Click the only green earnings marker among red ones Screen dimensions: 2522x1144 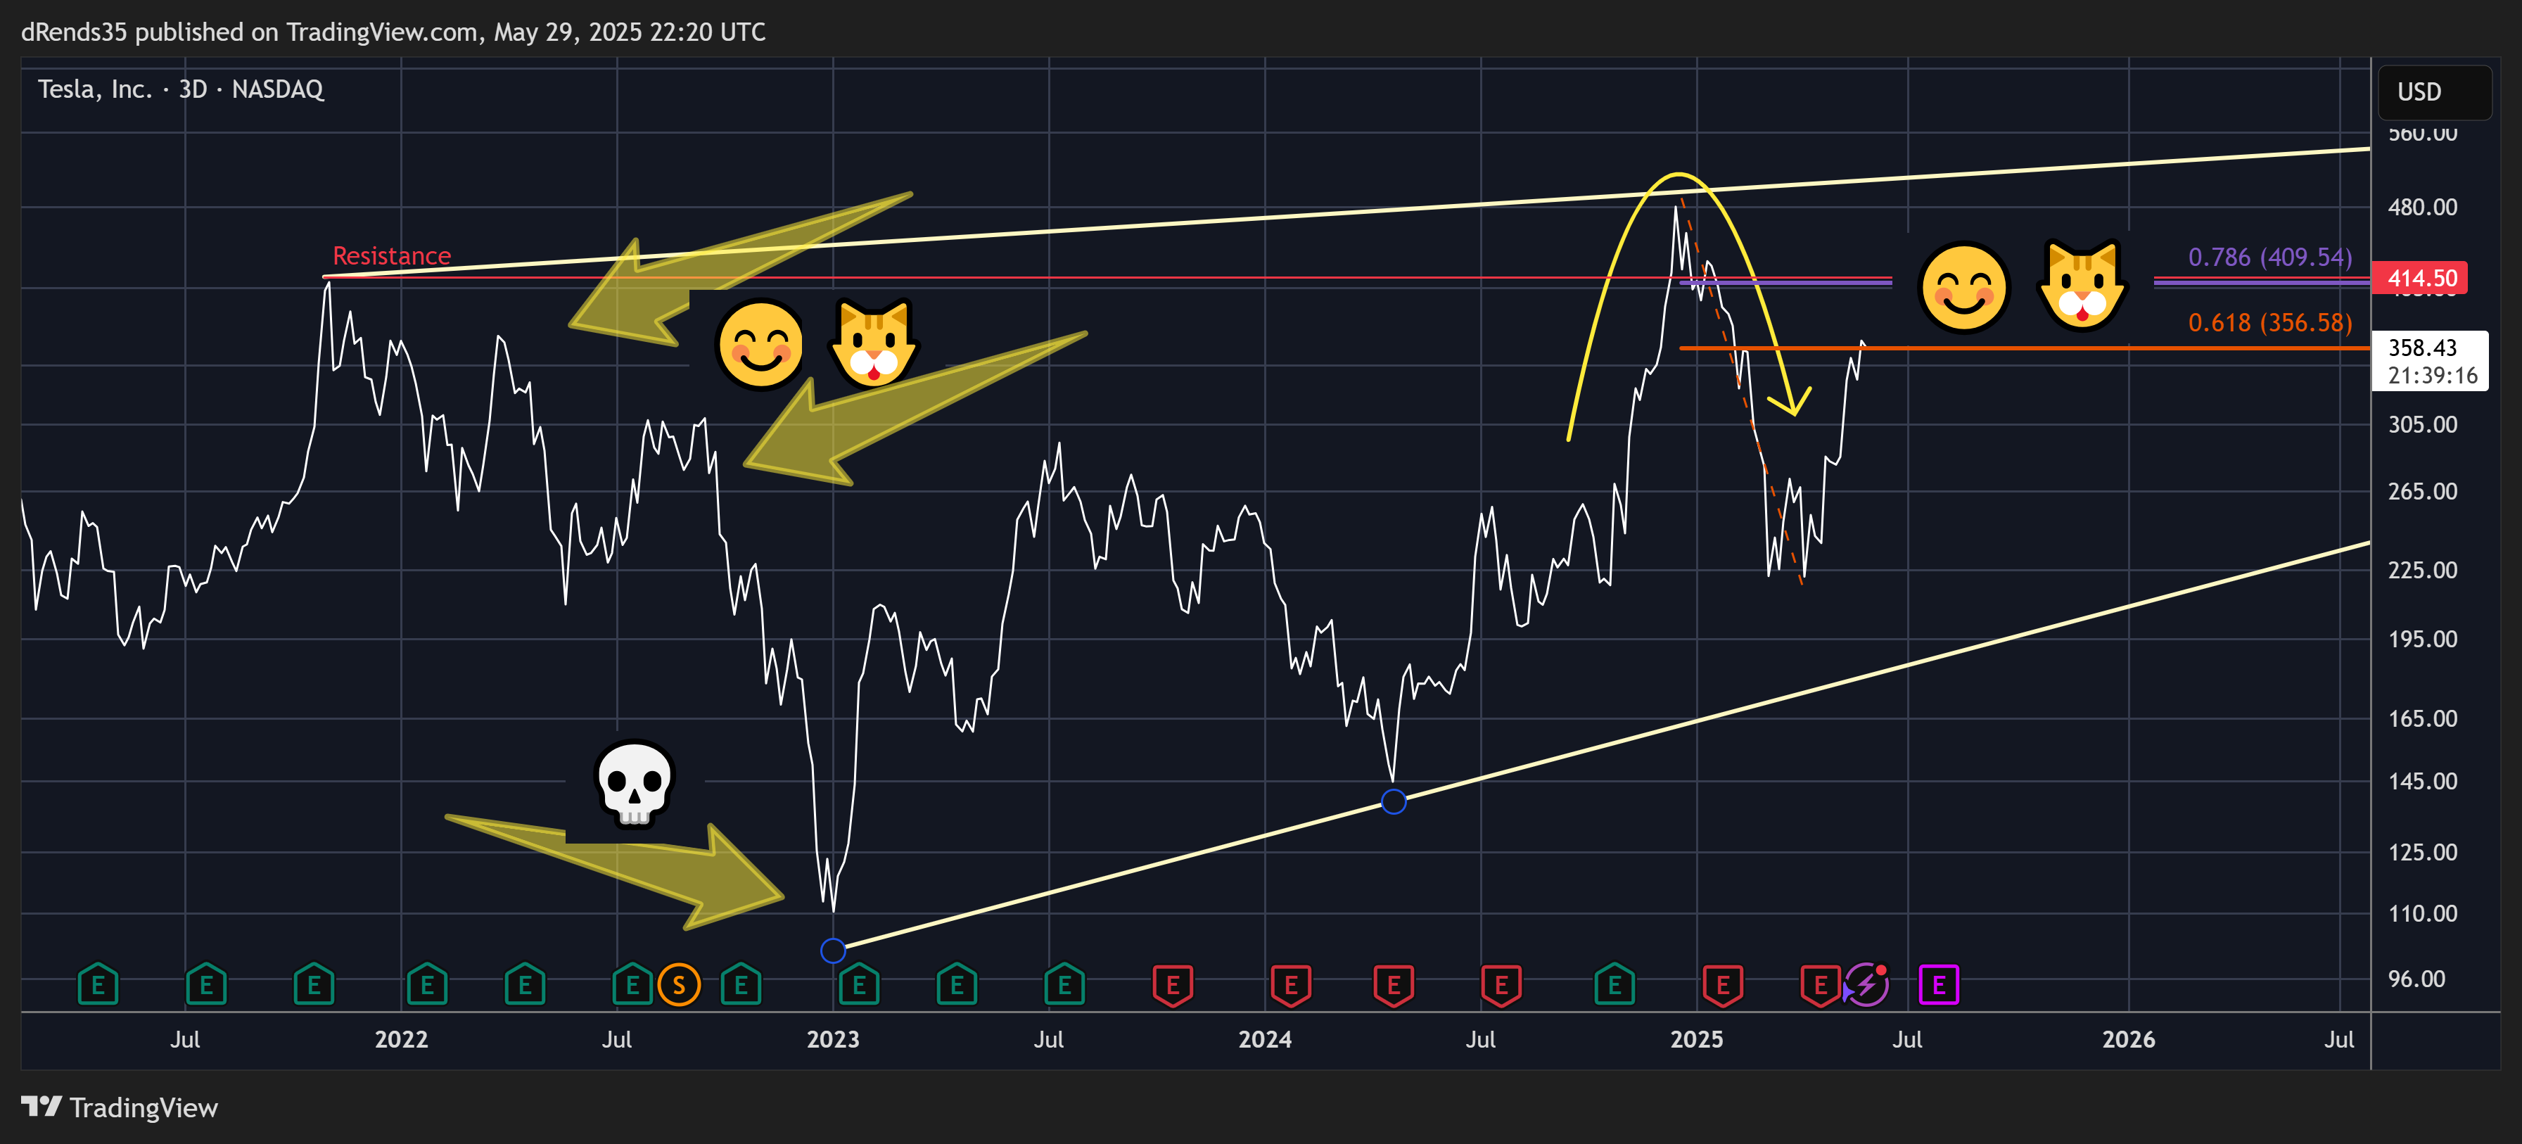pyautogui.click(x=1615, y=984)
